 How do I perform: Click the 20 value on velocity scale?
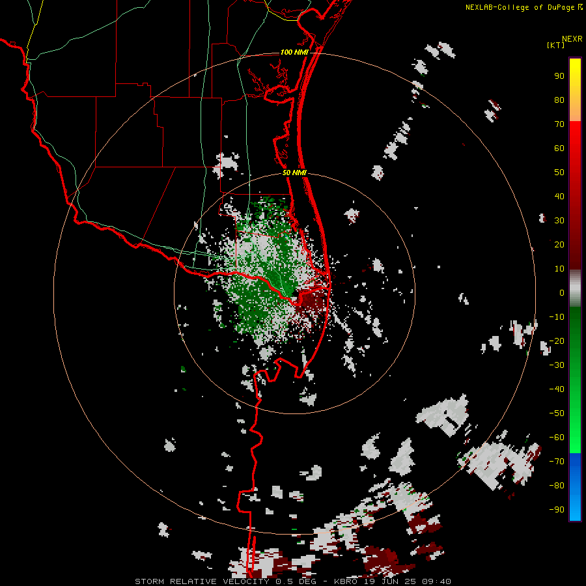(x=559, y=245)
